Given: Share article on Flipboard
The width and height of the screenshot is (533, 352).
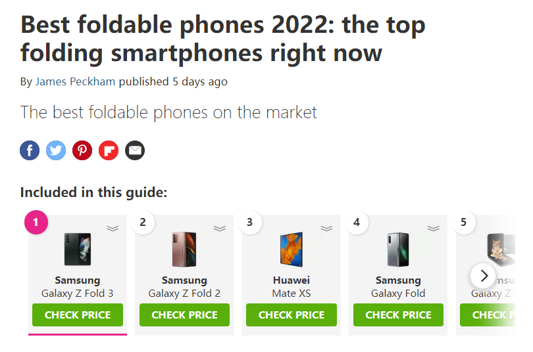Looking at the screenshot, I should [109, 150].
